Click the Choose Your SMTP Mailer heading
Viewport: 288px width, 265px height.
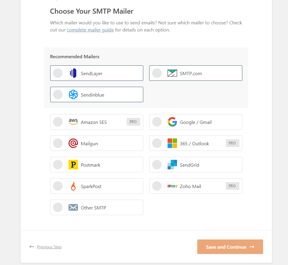92,11
